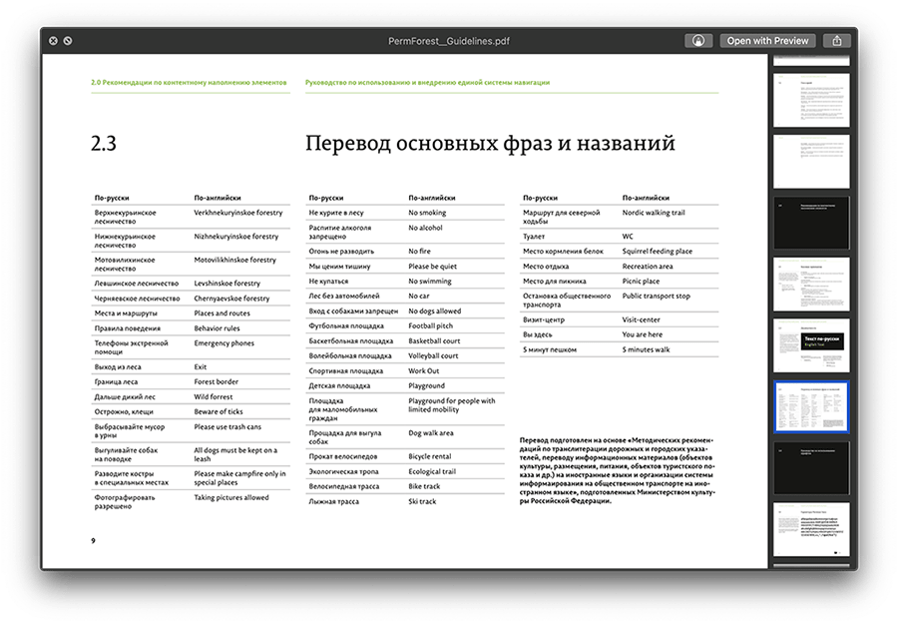Toggle full screen with the circular arrows icon
This screenshot has height=624, width=898.
67,41
